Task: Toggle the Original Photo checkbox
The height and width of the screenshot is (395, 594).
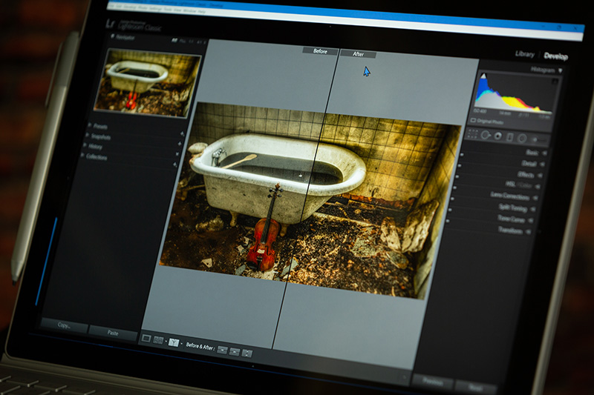Action: point(474,119)
